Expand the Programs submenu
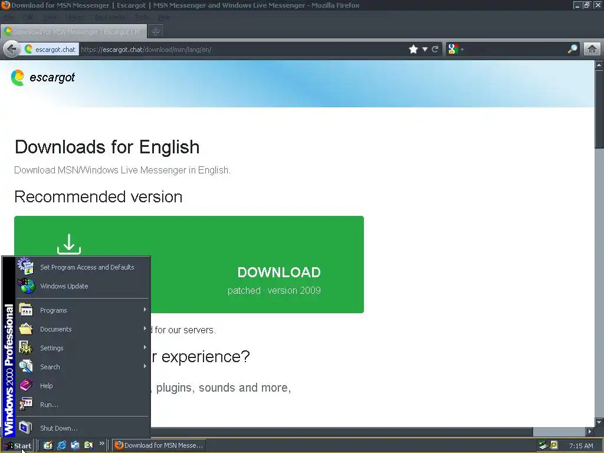The image size is (604, 453). tap(83, 310)
